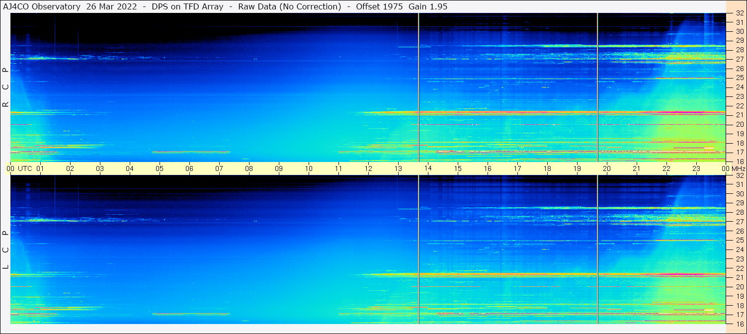Click the 08 hour tick label

(x=249, y=168)
